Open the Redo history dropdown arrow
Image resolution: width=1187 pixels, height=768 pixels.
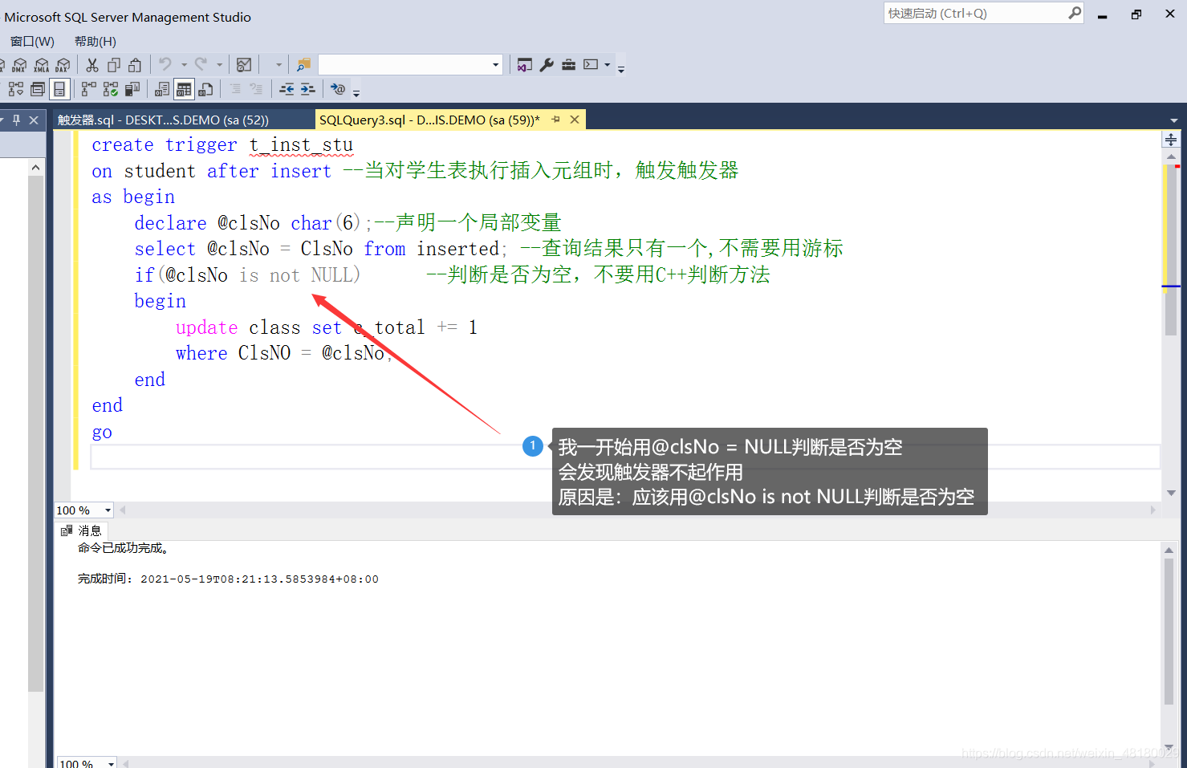[220, 65]
